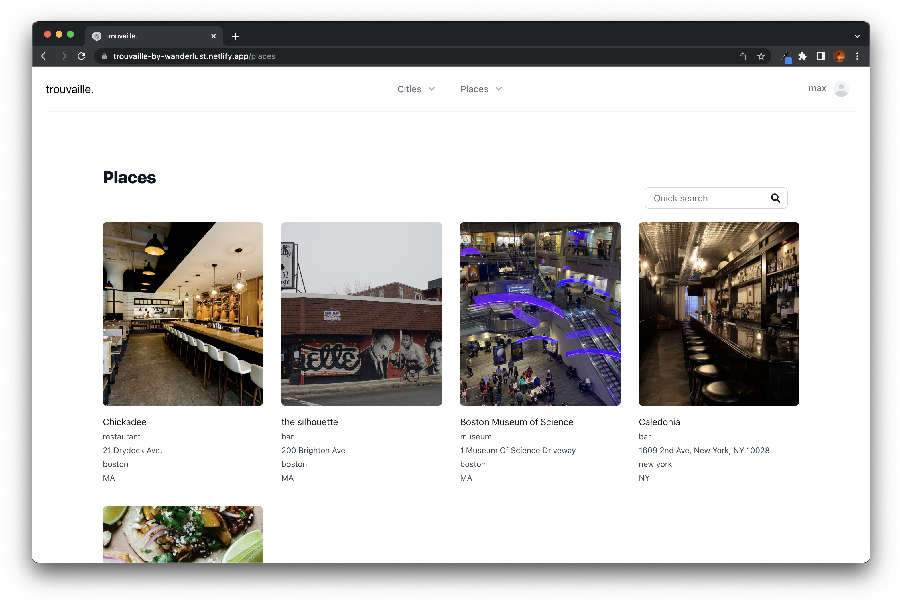Open the silhouette bar photo

tap(361, 314)
